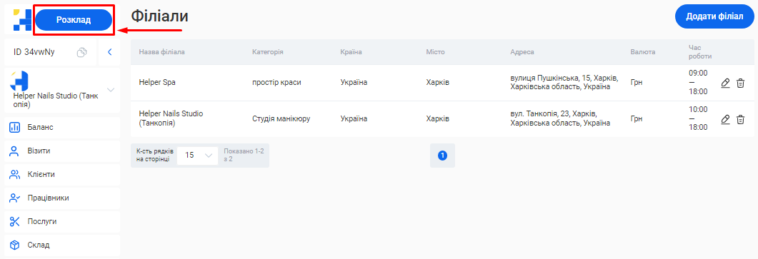Click the Адреса column header
This screenshot has width=758, height=259.
coord(522,51)
